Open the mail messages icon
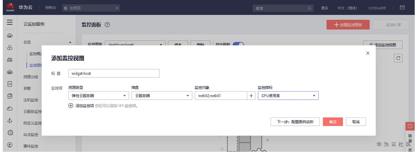Viewport: 415px width, 153px height. pyautogui.click(x=402, y=8)
